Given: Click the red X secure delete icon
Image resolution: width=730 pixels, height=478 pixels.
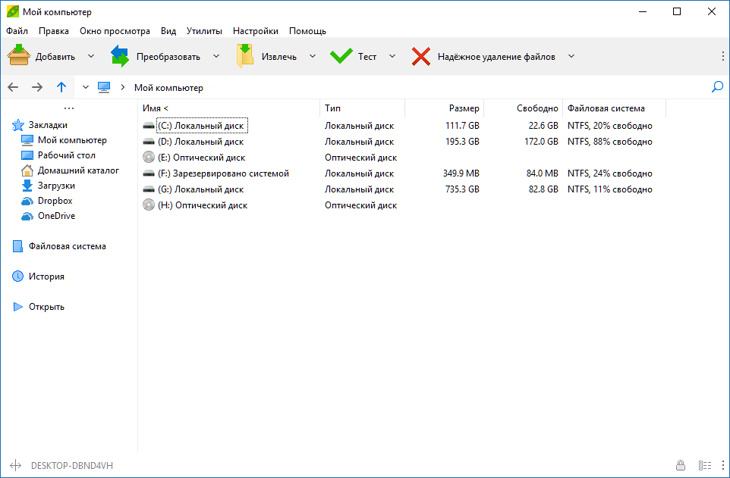Looking at the screenshot, I should [x=421, y=56].
